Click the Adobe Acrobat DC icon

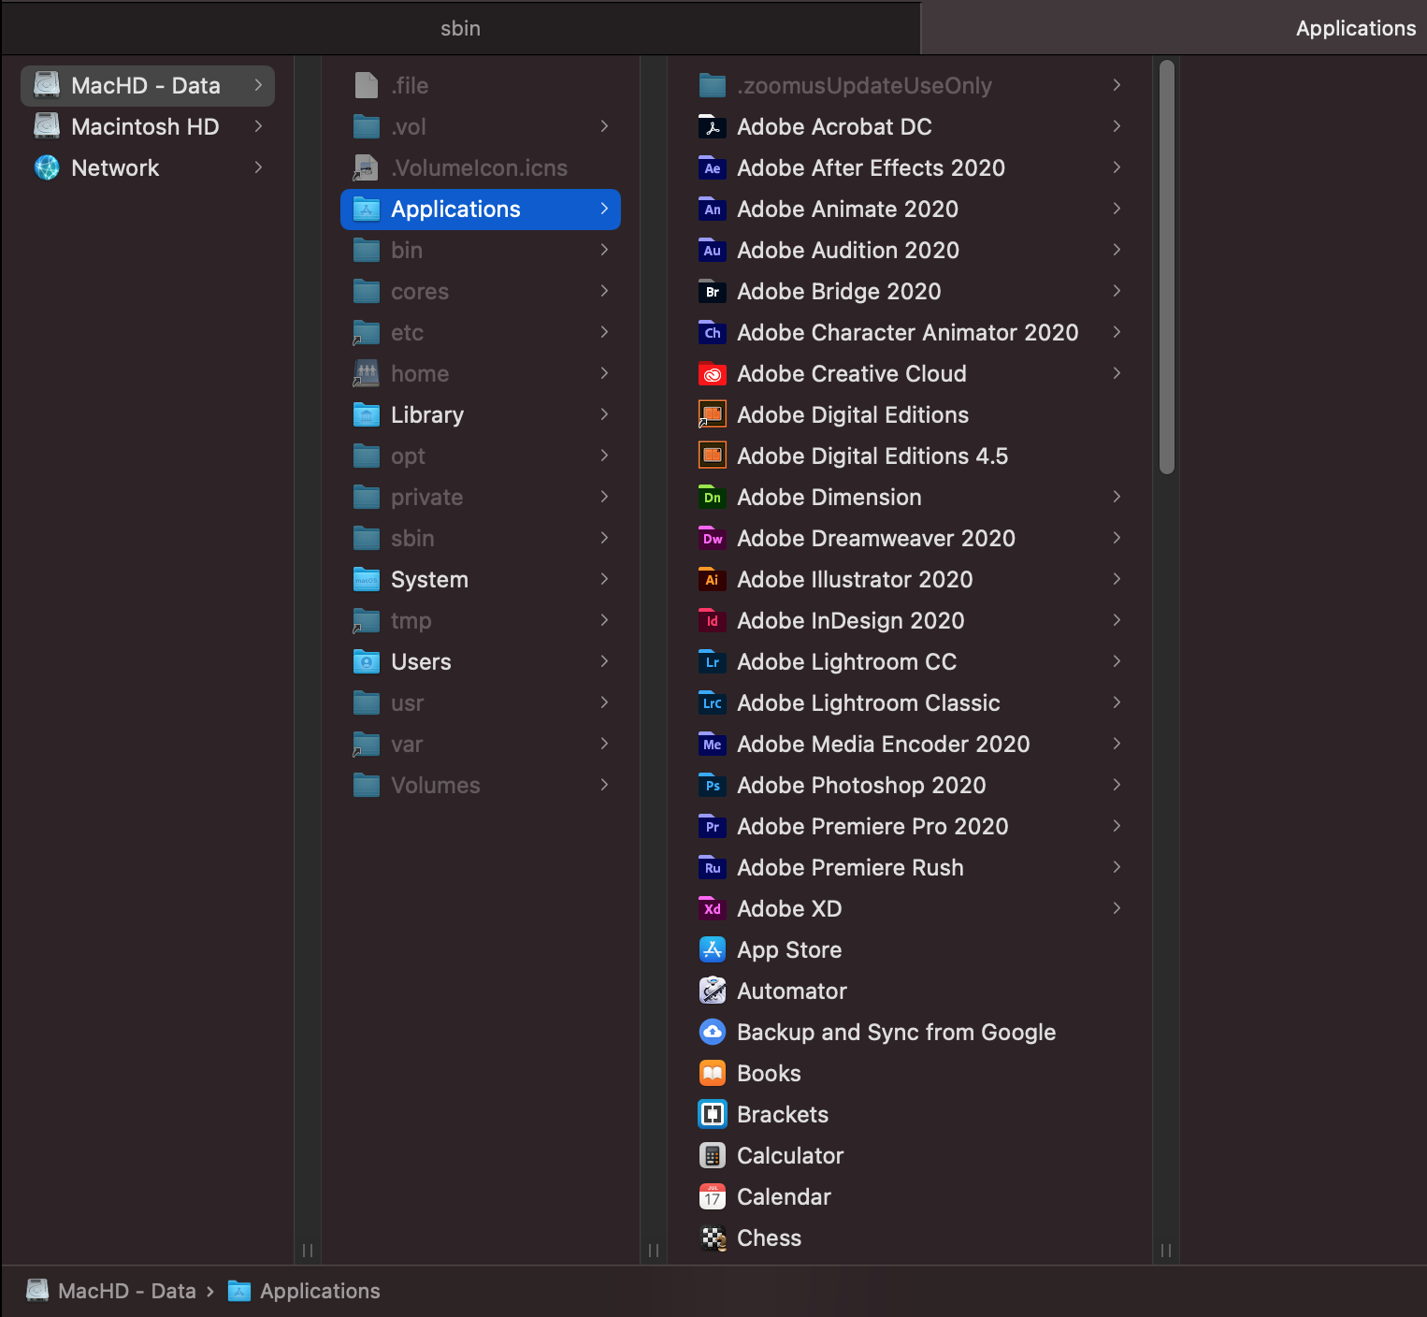point(713,126)
